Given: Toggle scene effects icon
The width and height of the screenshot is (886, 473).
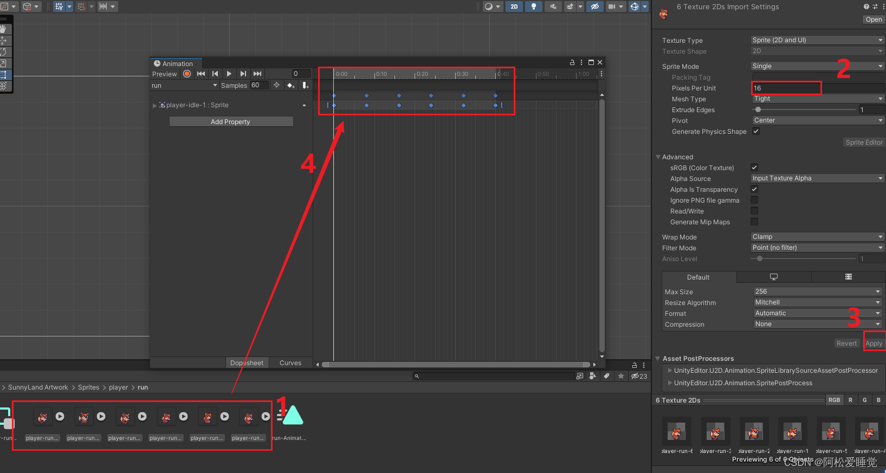Looking at the screenshot, I should click(x=570, y=7).
